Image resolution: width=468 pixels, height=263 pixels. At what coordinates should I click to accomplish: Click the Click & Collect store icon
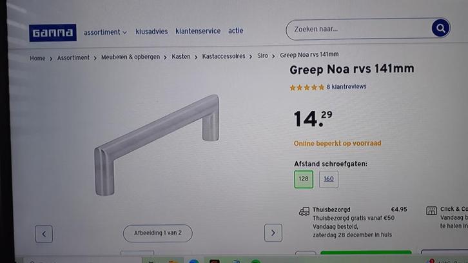point(431,211)
